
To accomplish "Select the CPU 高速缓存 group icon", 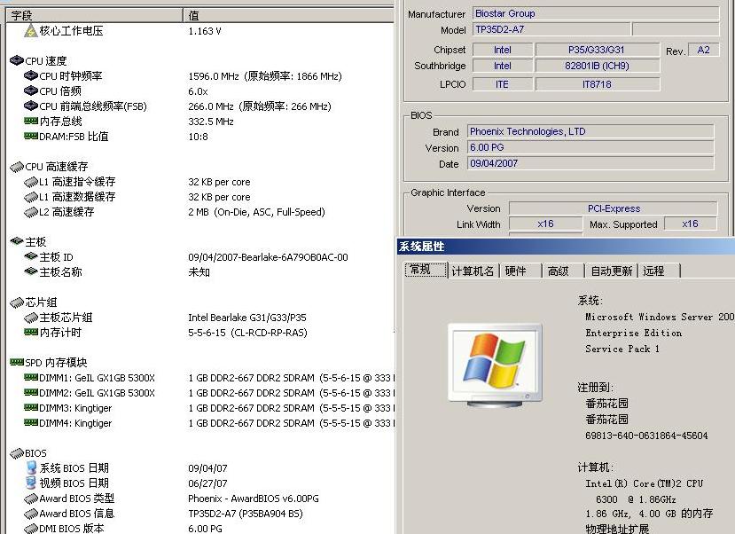I will point(17,167).
